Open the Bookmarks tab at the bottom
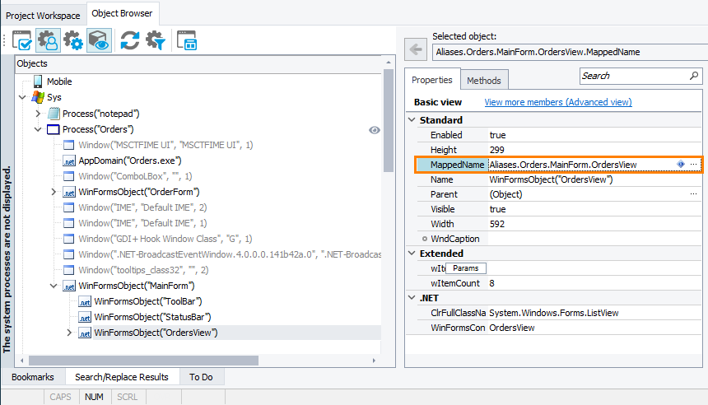Screen dimensions: 708x405 point(33,377)
